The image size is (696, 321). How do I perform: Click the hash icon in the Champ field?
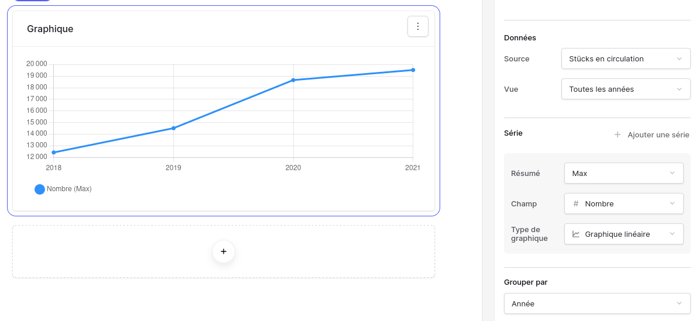576,203
